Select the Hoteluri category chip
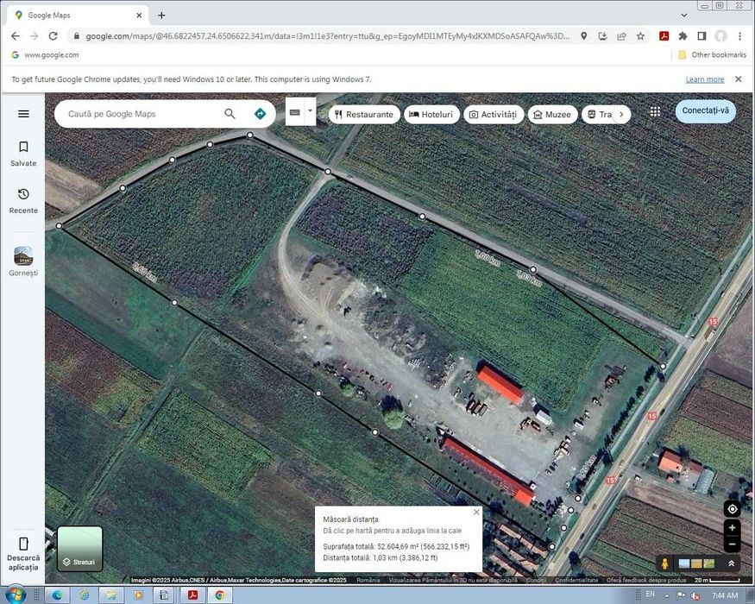 point(431,115)
